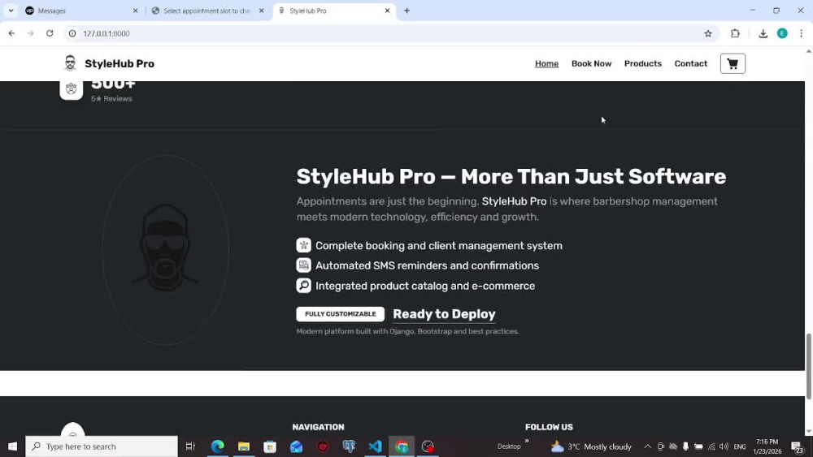Open the Chrome profile avatar
Screen dimensions: 813x457
782,33
